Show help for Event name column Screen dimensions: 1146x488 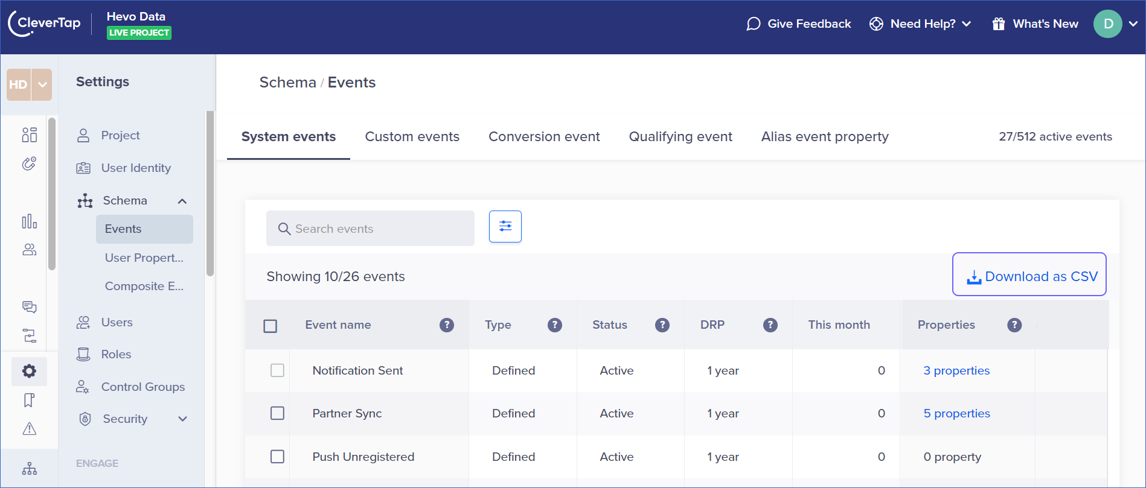click(447, 325)
